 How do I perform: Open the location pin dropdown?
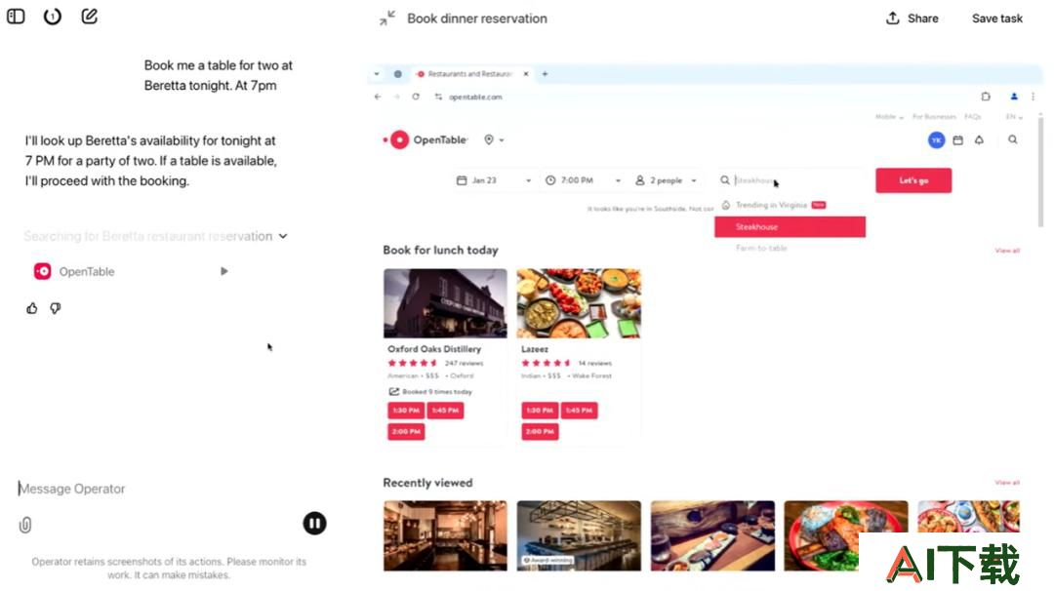point(494,139)
